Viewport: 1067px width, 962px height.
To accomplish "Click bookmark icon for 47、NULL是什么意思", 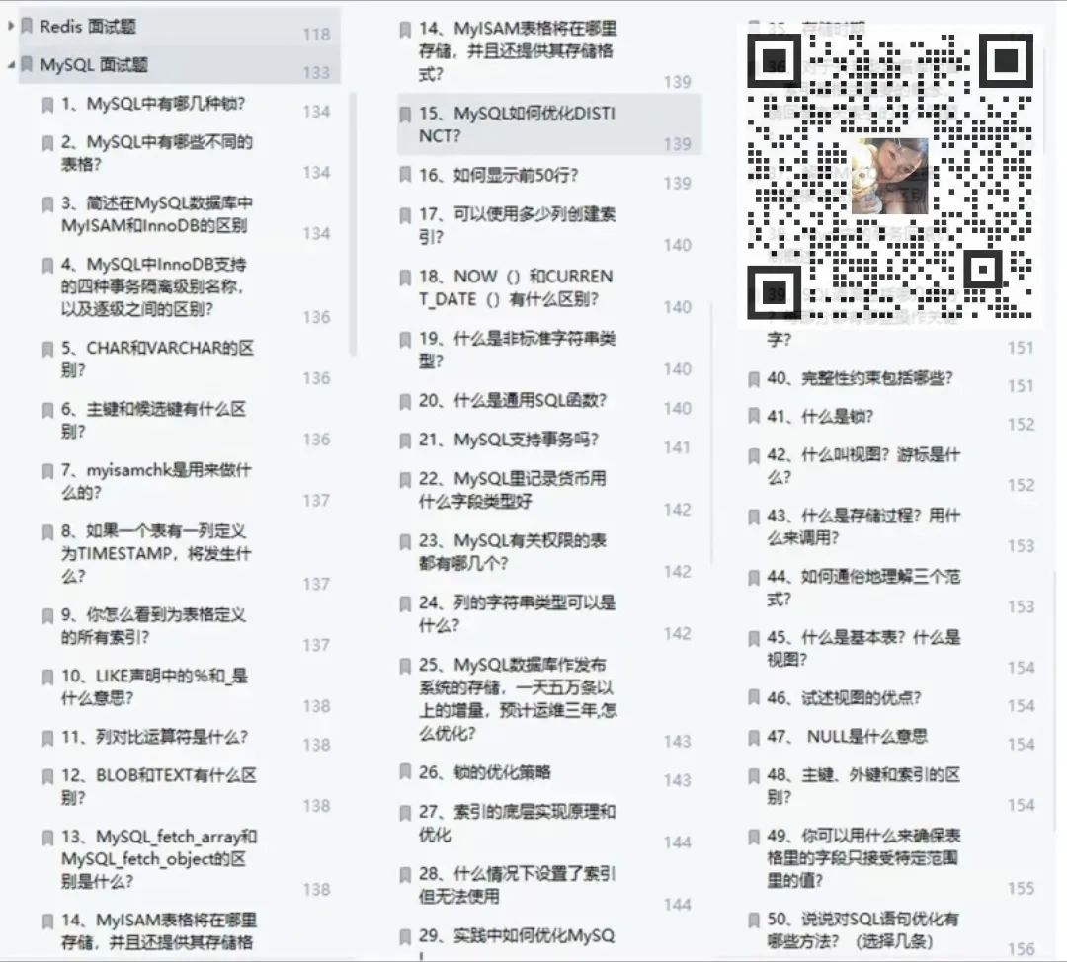I will tap(754, 737).
